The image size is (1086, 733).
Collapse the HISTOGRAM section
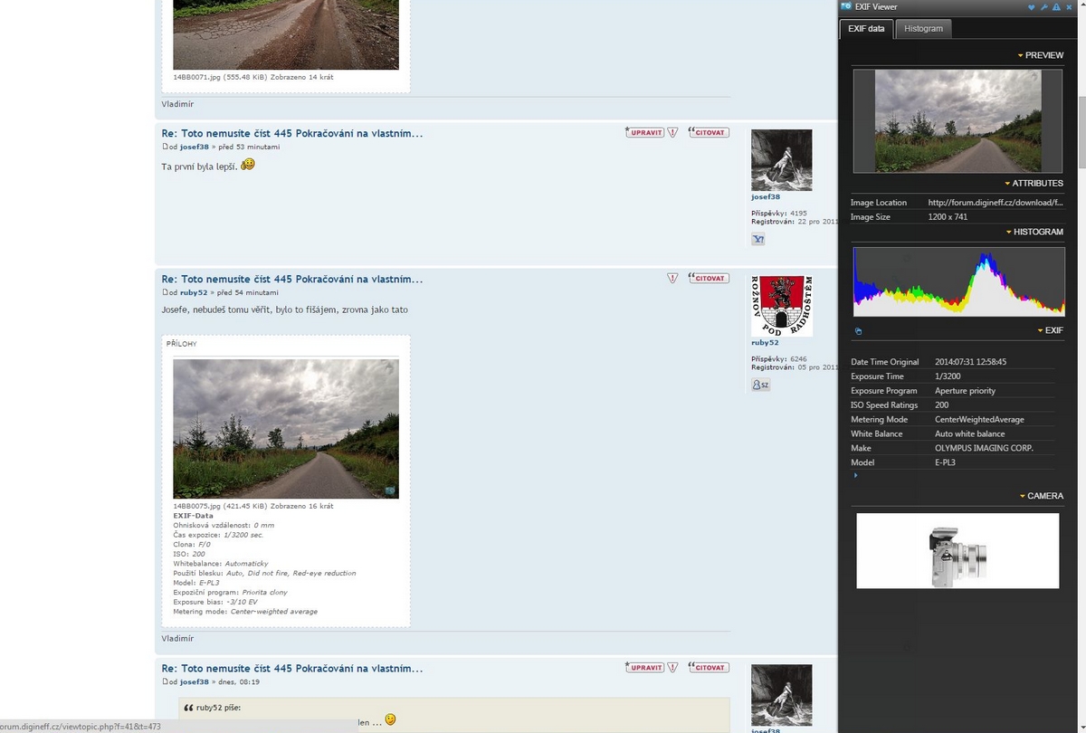1034,233
